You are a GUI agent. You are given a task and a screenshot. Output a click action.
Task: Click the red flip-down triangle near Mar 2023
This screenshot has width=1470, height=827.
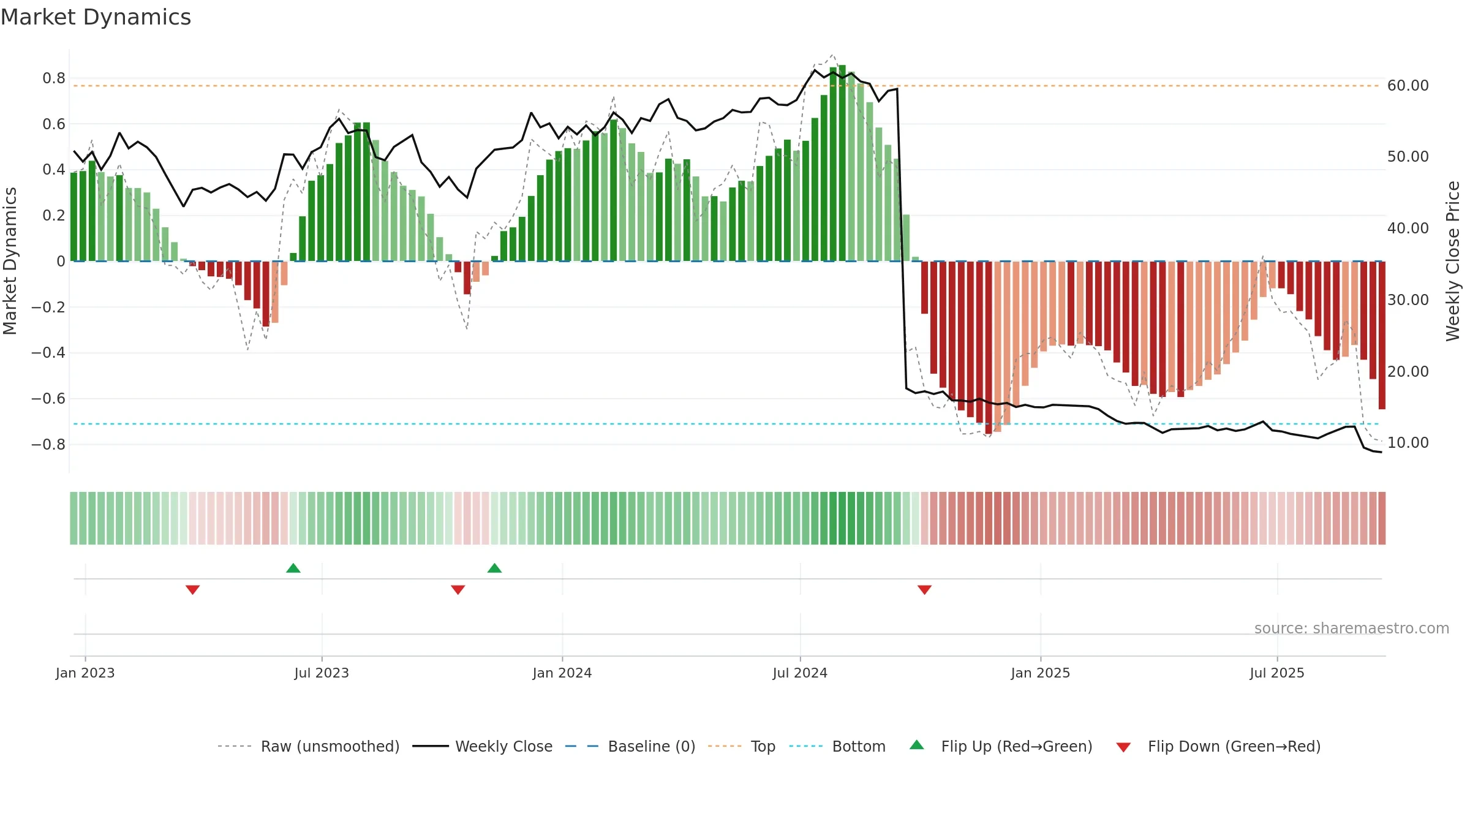tap(193, 589)
